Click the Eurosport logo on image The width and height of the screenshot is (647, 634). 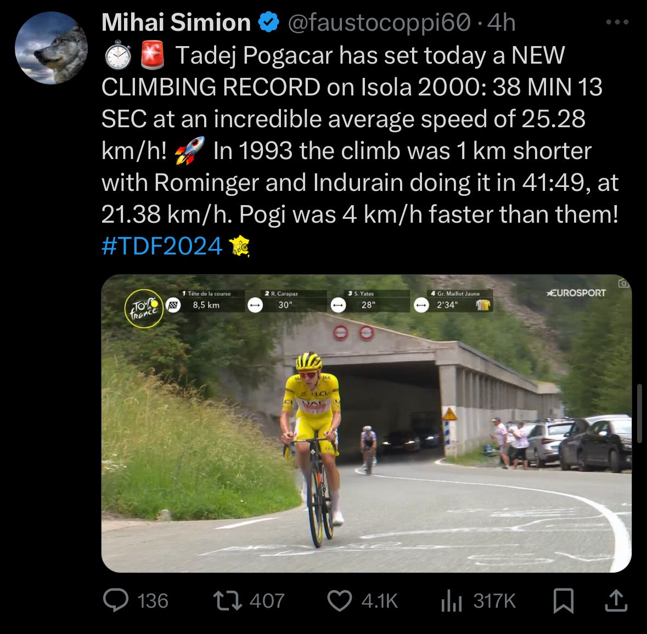pyautogui.click(x=576, y=293)
